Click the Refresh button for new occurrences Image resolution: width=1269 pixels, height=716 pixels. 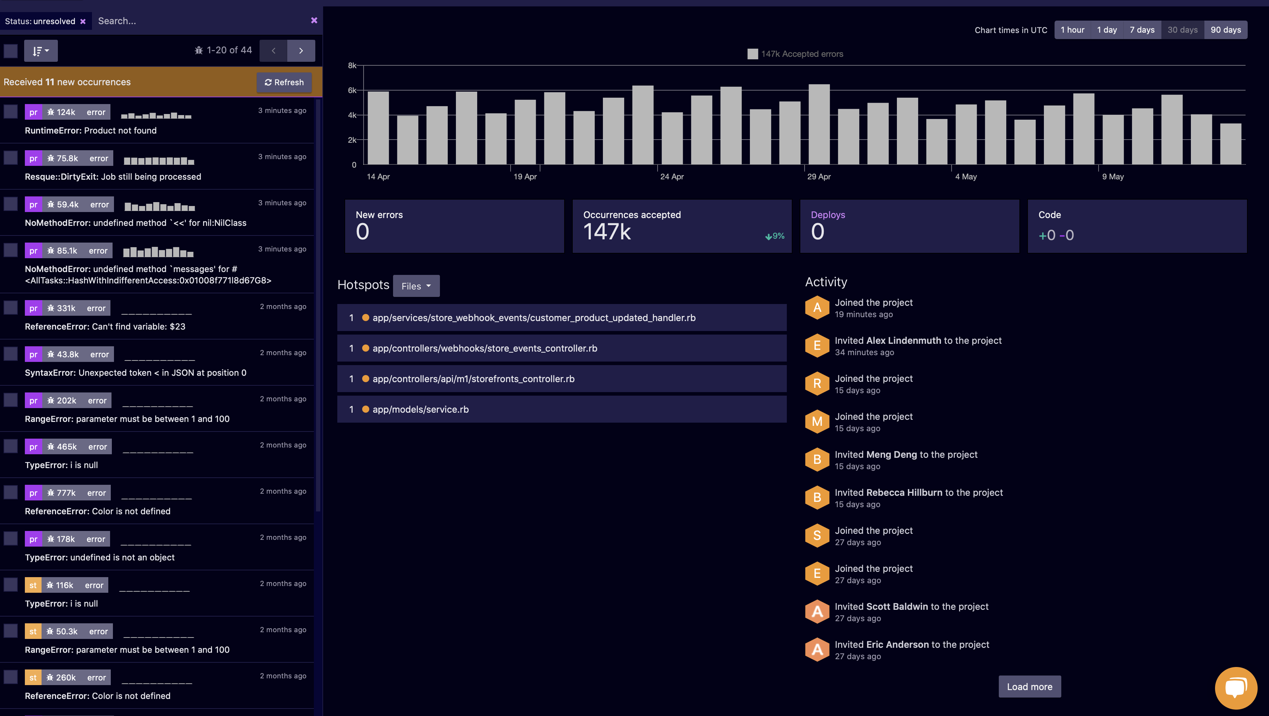(284, 82)
